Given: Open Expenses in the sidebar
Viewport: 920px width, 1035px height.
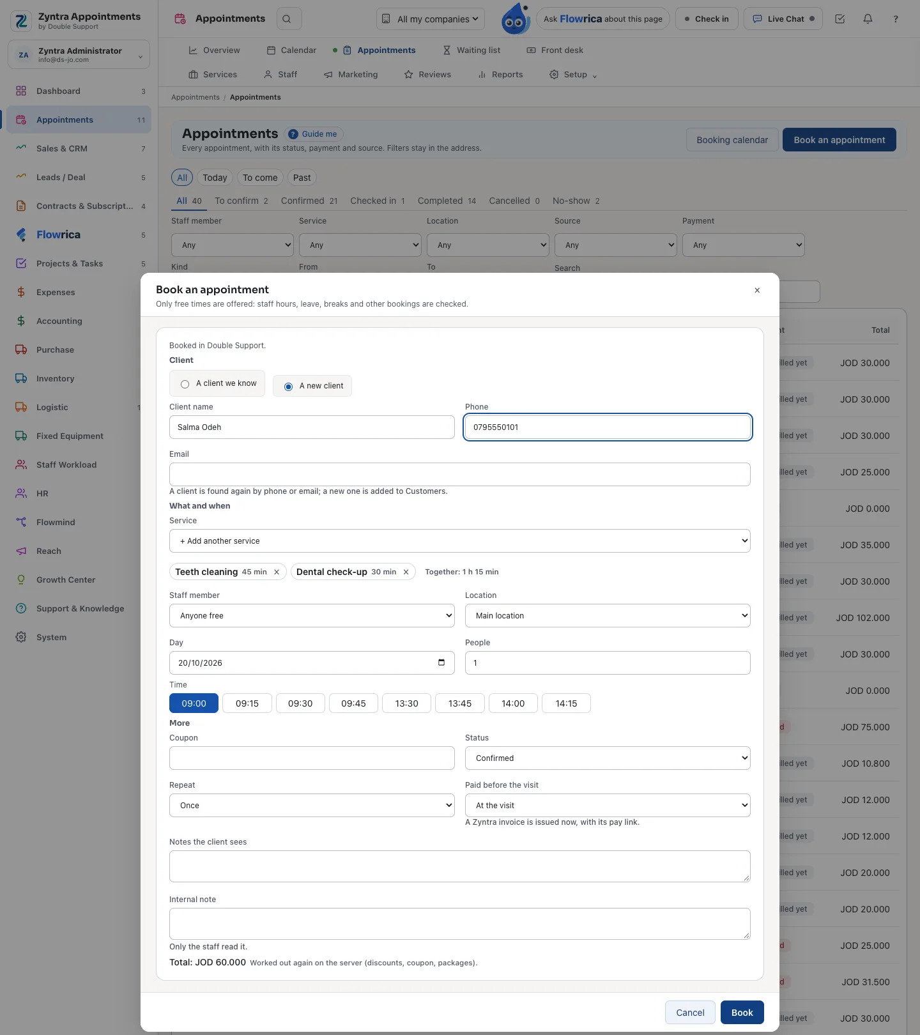Looking at the screenshot, I should click(79, 292).
